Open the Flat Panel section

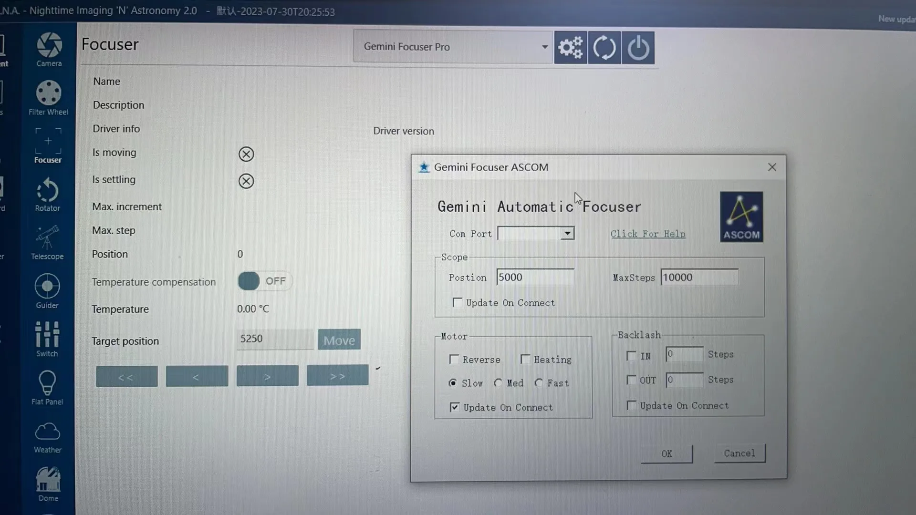pyautogui.click(x=47, y=388)
